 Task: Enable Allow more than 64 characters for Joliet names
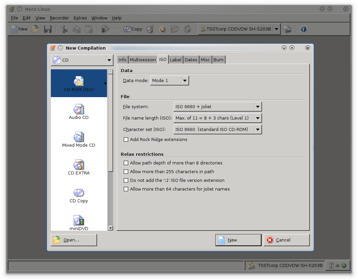(x=126, y=189)
